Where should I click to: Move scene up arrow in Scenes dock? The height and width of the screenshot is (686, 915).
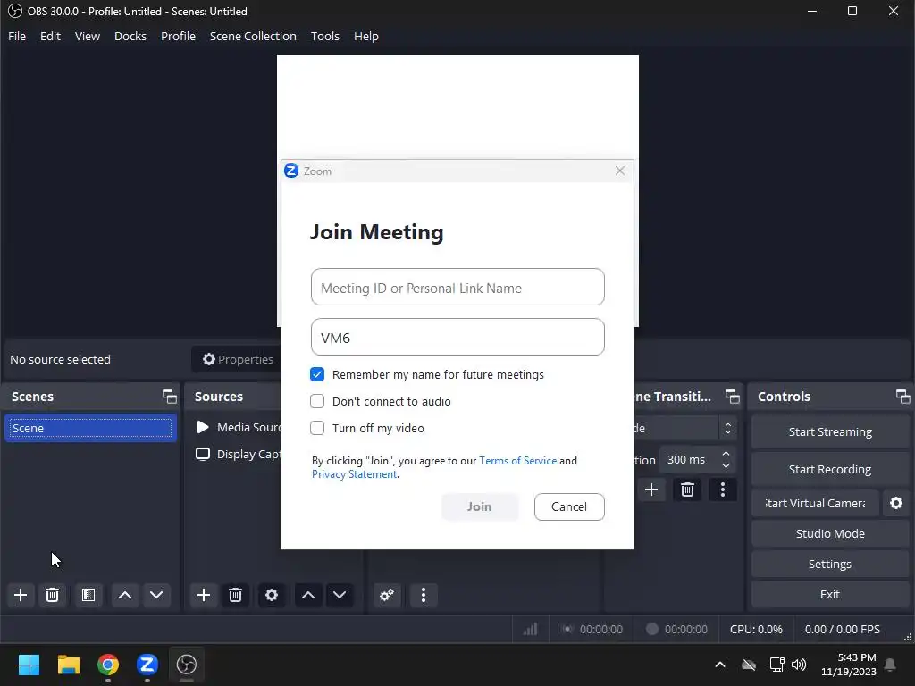point(125,595)
